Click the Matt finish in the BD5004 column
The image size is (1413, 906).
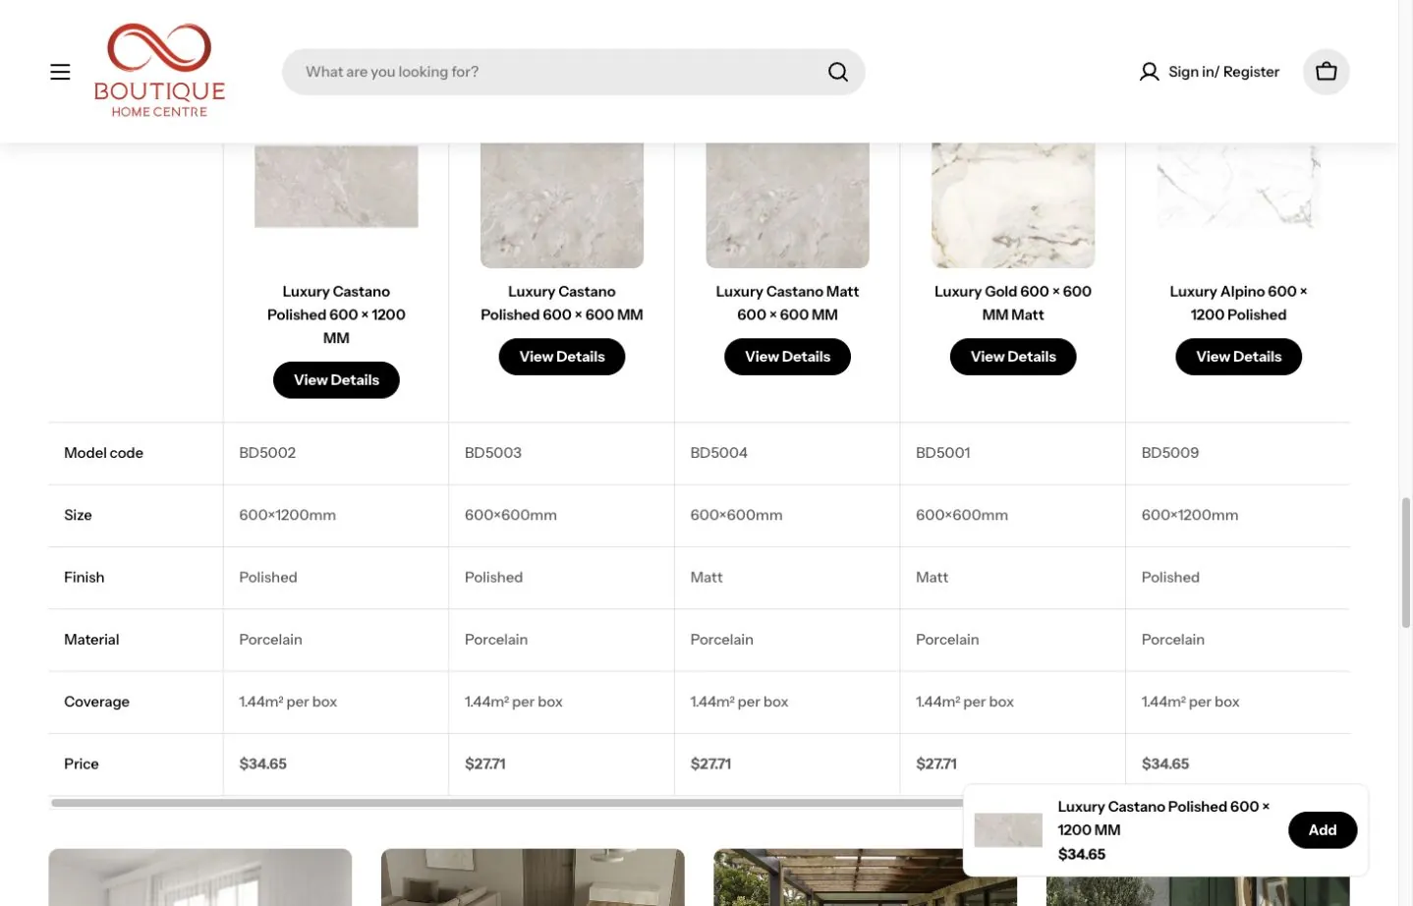(706, 577)
